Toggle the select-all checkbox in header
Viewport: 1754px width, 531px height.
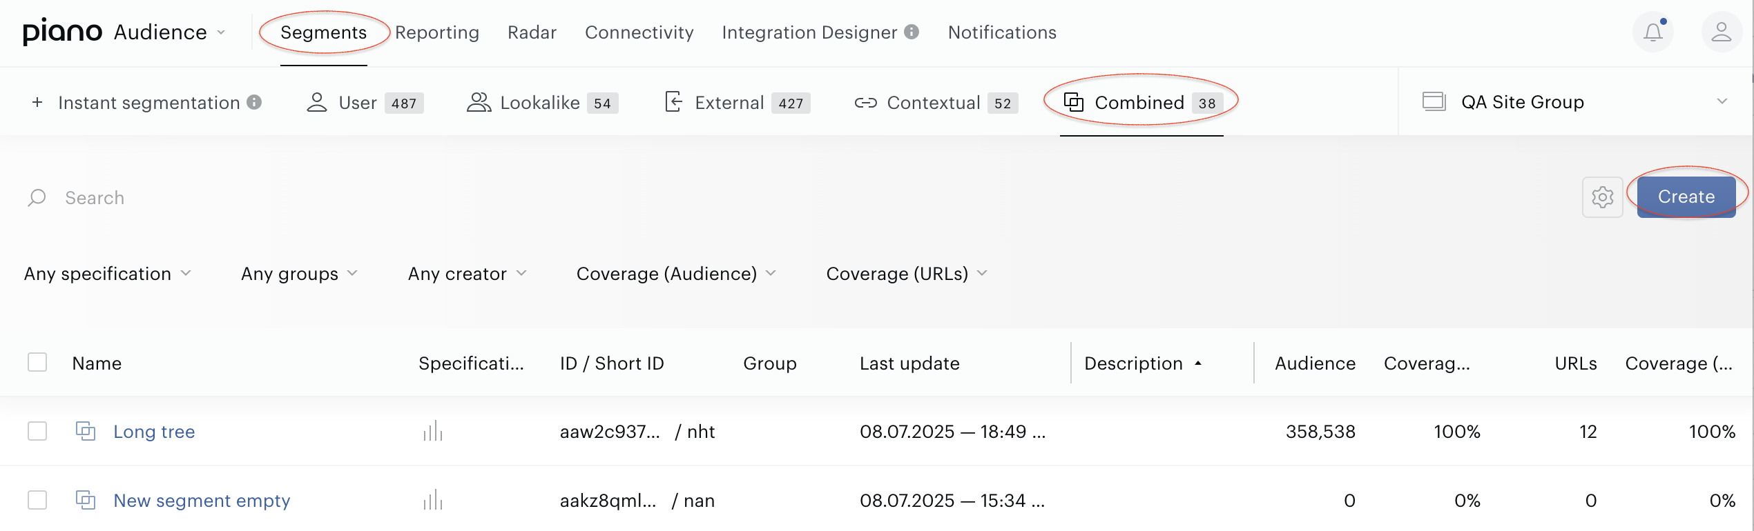(37, 362)
